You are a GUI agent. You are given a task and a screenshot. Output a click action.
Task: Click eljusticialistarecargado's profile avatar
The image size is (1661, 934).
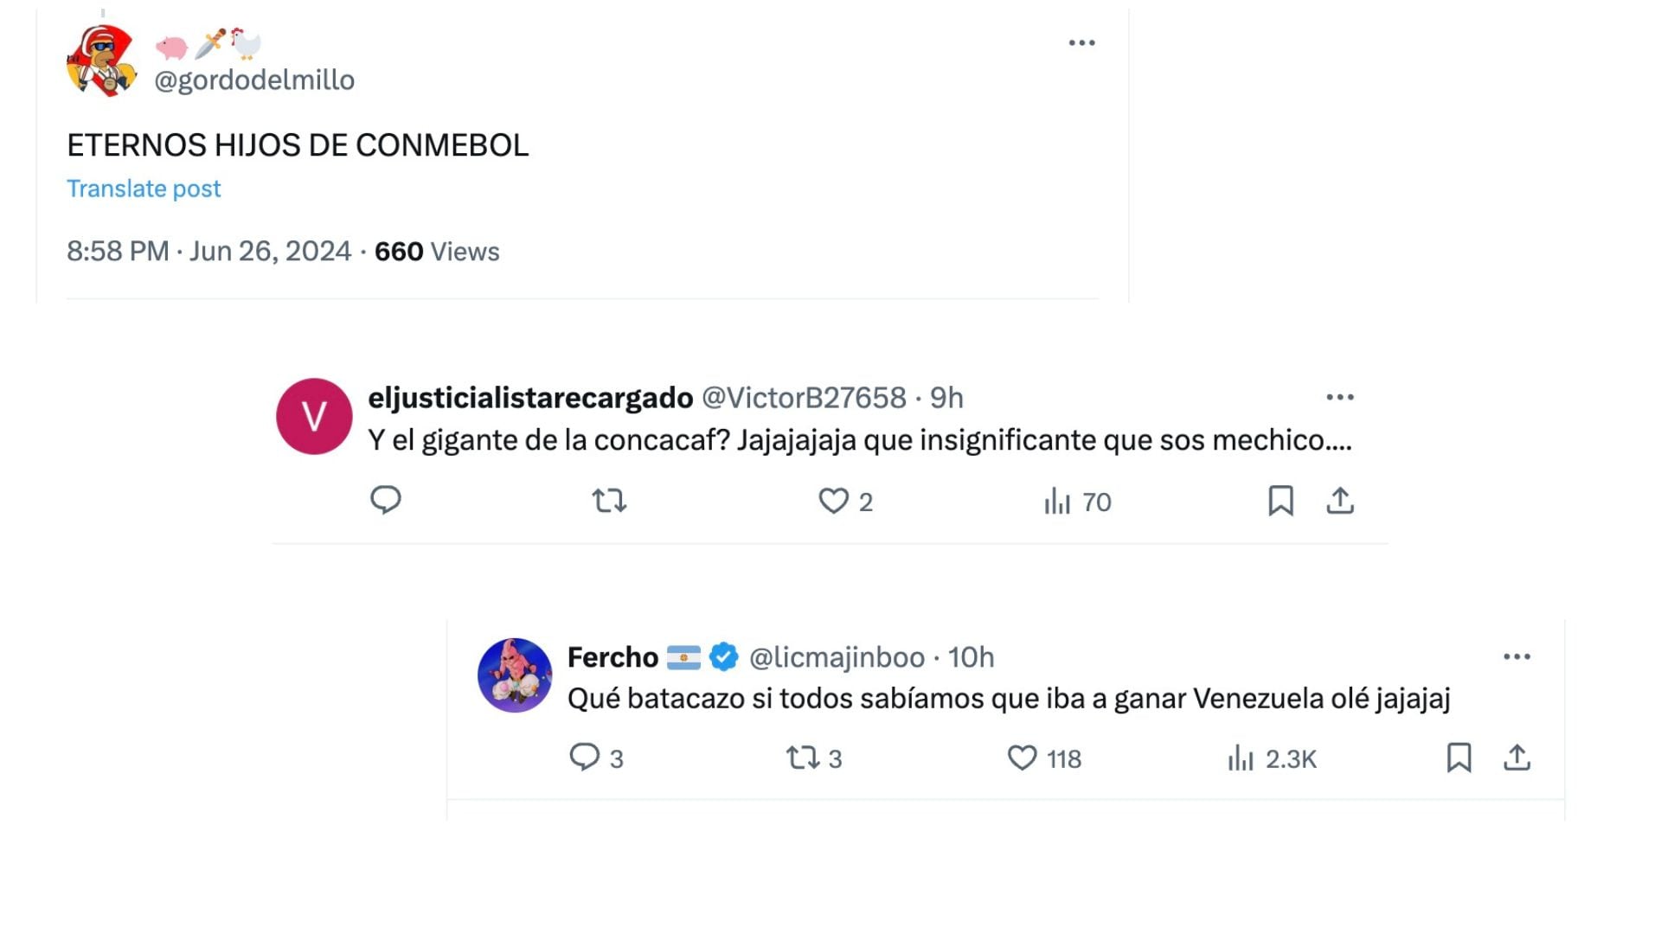click(314, 416)
